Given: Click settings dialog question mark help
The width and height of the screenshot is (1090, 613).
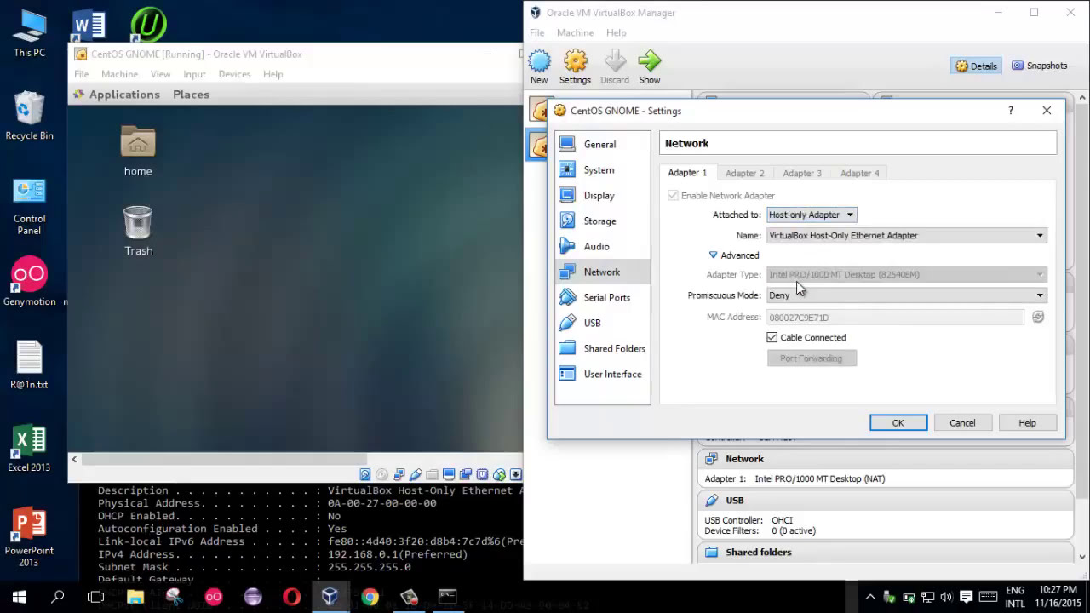Looking at the screenshot, I should 1011,111.
